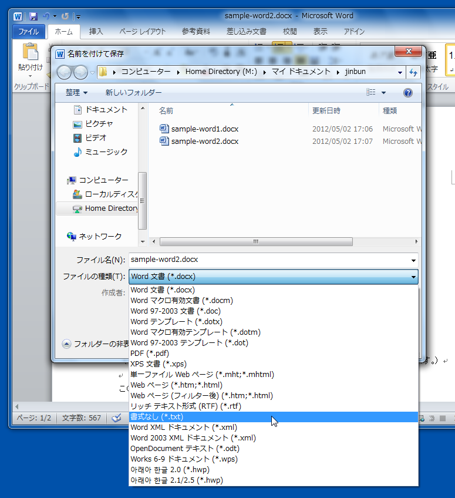Open the address bar history dropdown arrow
The width and height of the screenshot is (455, 498).
point(400,72)
